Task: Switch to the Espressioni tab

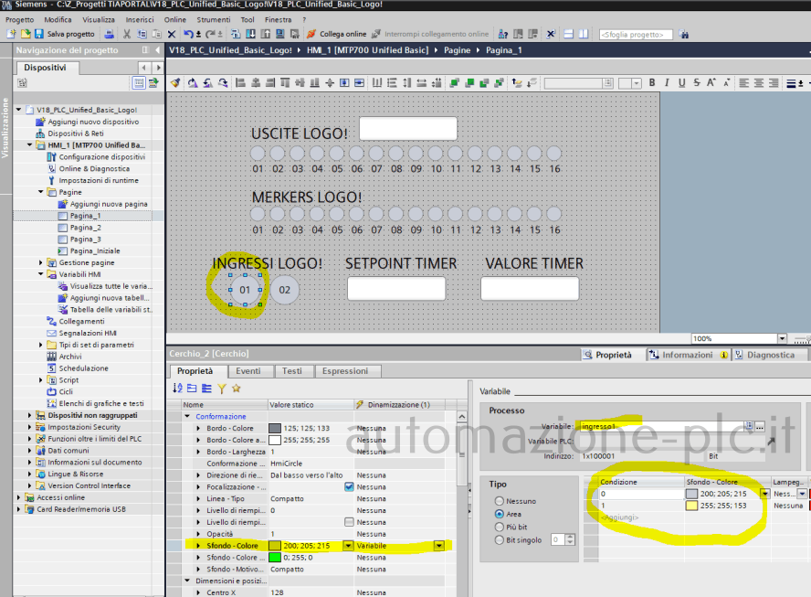Action: point(345,371)
